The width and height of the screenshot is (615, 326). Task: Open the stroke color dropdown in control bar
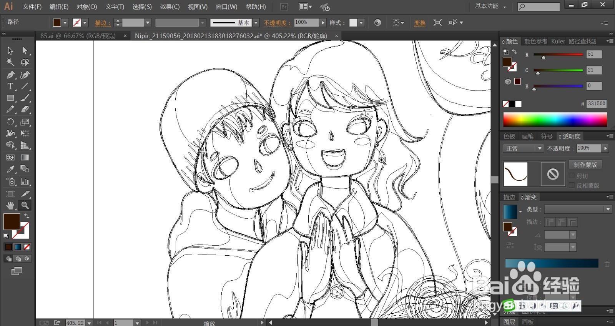[x=85, y=23]
